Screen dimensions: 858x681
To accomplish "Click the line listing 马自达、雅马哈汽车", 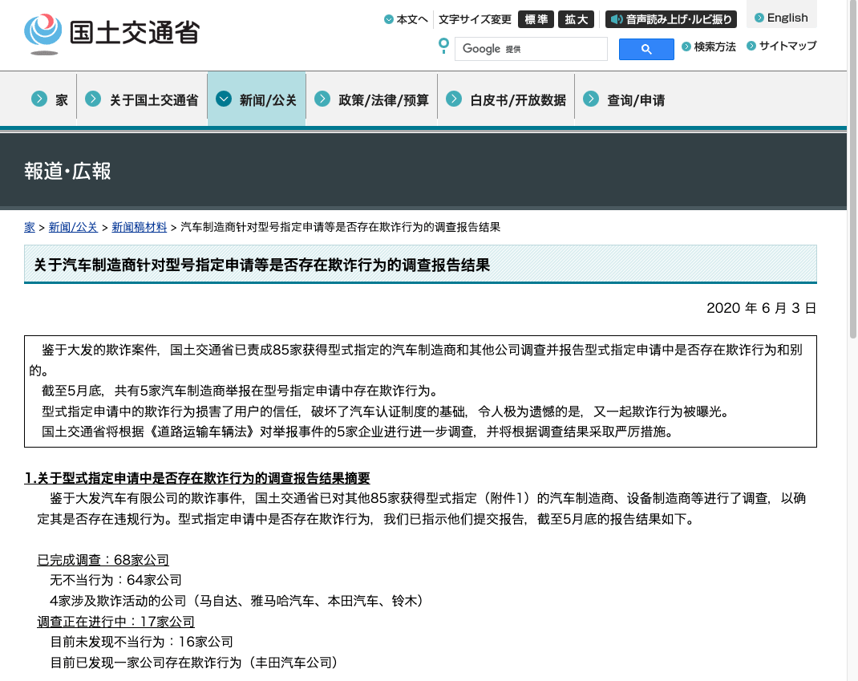I will coord(237,601).
